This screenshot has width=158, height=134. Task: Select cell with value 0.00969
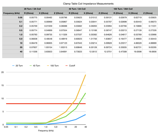[46, 22]
